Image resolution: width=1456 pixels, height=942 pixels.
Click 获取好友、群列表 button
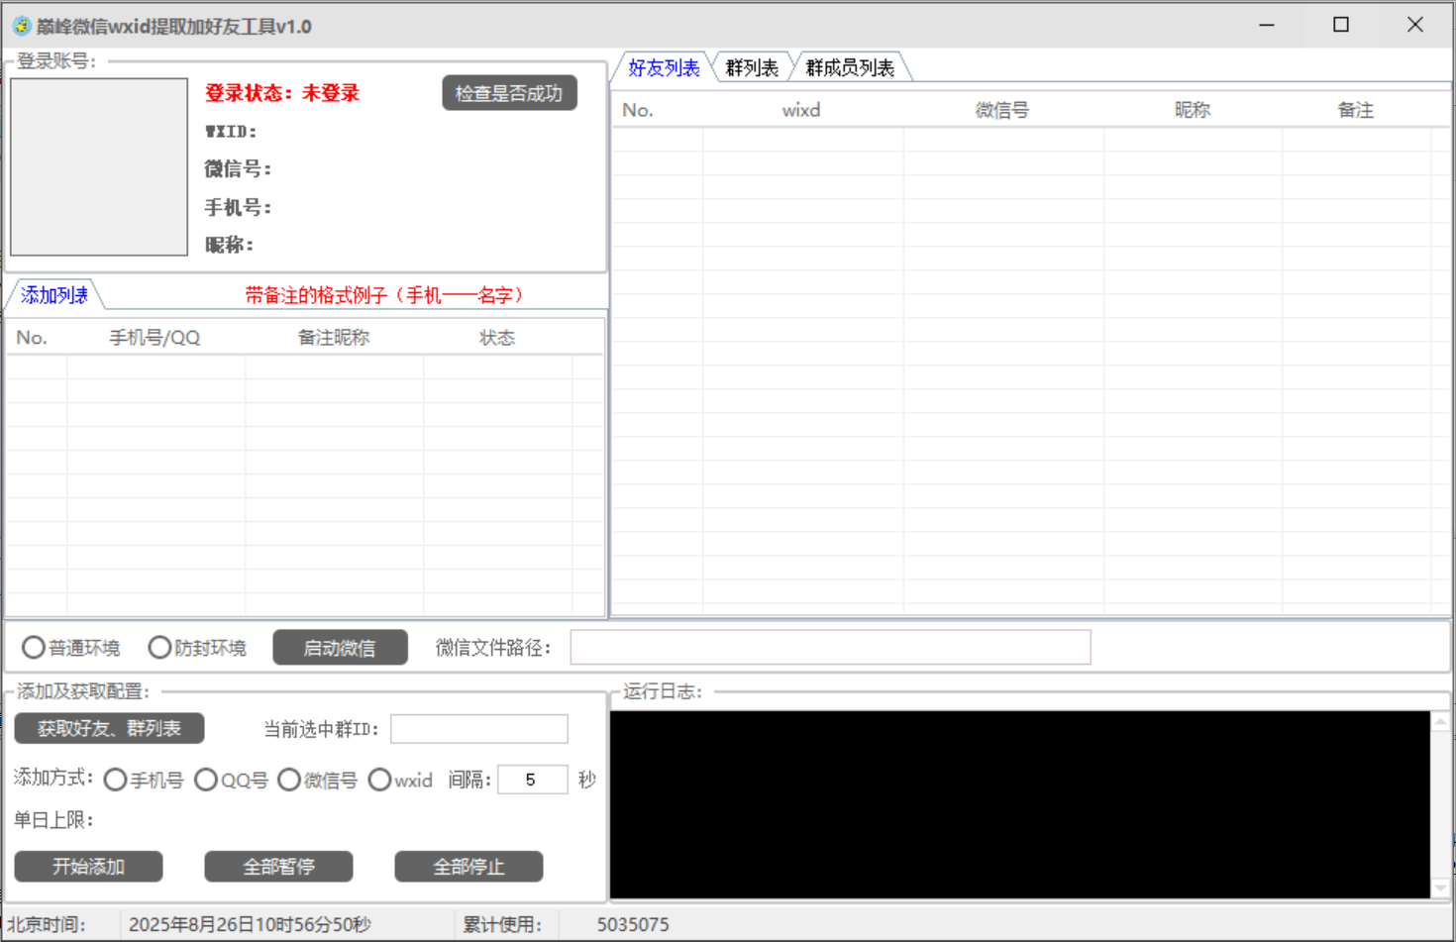click(109, 729)
